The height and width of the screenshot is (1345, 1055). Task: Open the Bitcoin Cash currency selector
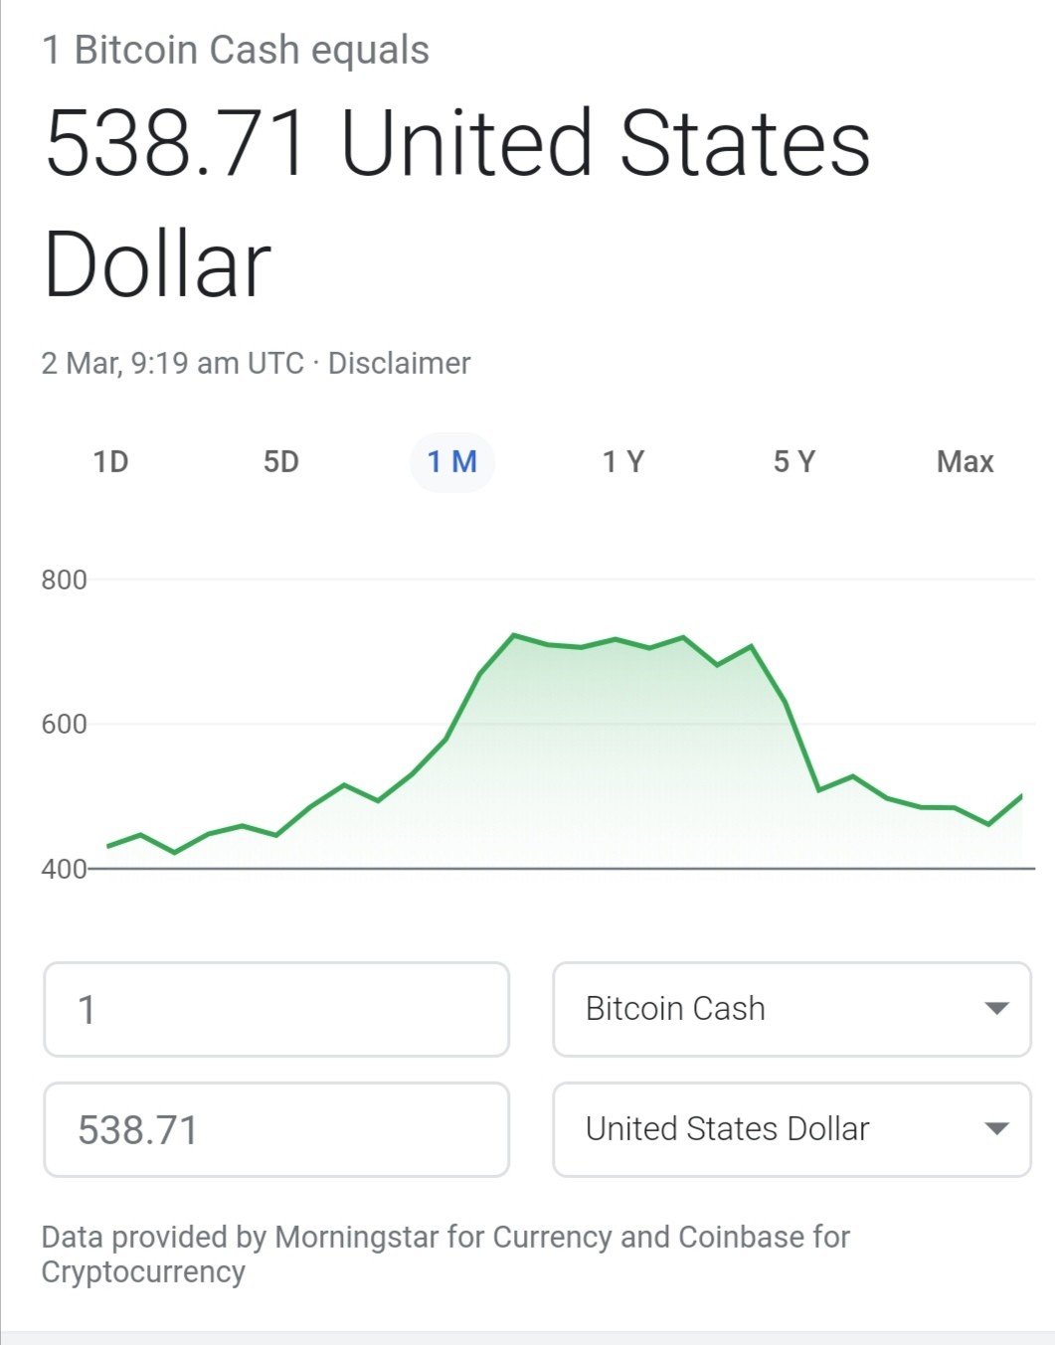pyautogui.click(x=791, y=1009)
